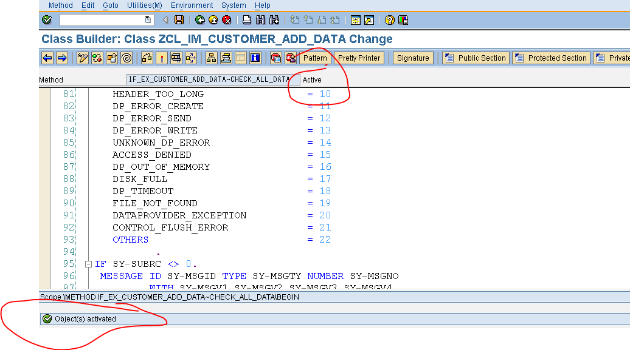Click the Print toolbar icon
The image size is (630, 350).
pos(246,19)
